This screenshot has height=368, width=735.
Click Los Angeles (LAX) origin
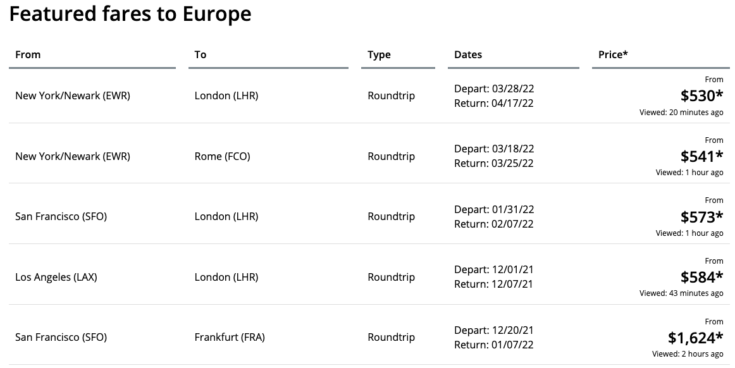click(56, 277)
